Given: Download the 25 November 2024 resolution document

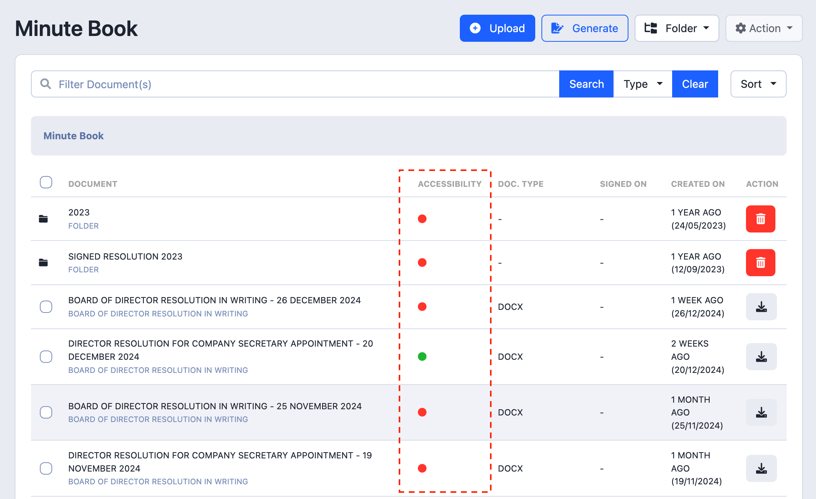Looking at the screenshot, I should 761,412.
